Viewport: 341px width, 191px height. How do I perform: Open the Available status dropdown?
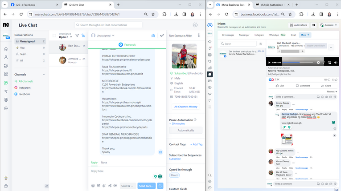point(329,25)
